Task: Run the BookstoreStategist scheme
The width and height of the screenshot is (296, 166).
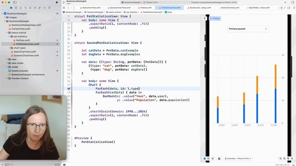Action: 57,2
